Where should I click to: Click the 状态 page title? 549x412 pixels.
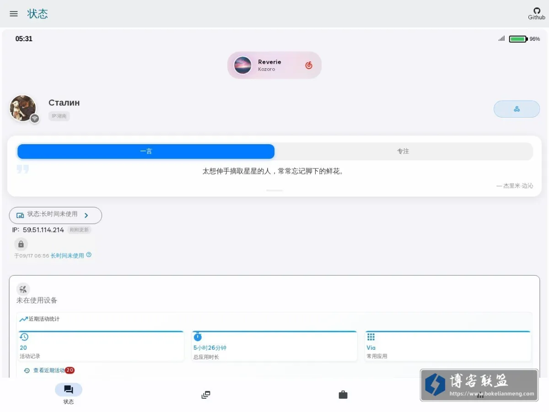point(38,14)
